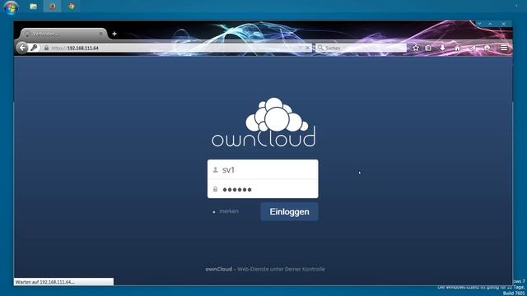Close the browser window
The height and width of the screenshot is (296, 527).
tap(503, 24)
